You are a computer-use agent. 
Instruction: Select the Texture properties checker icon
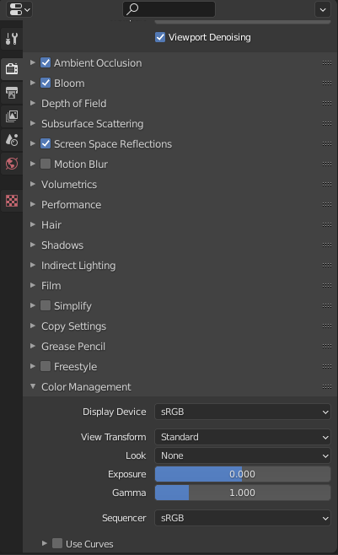[12, 201]
